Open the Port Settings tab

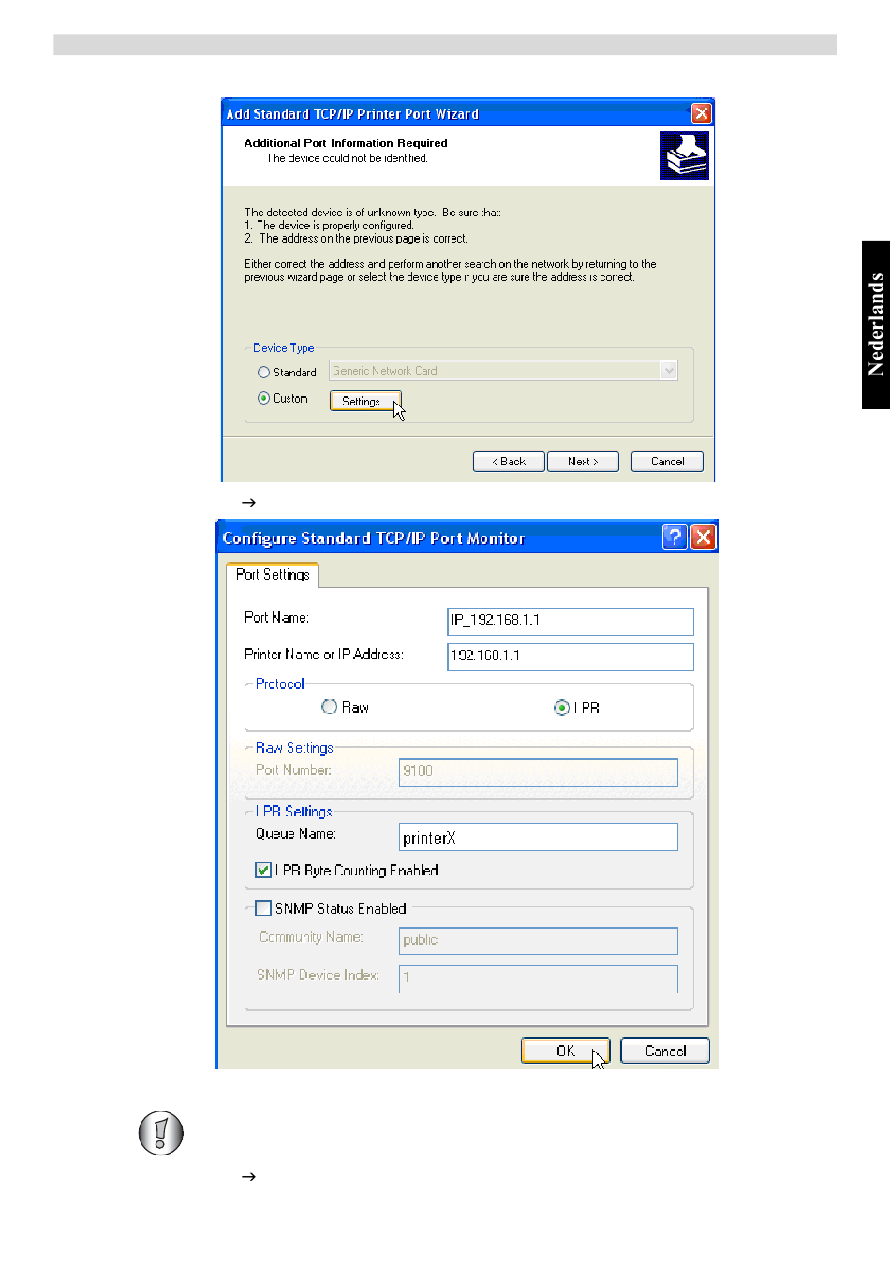[x=273, y=575]
